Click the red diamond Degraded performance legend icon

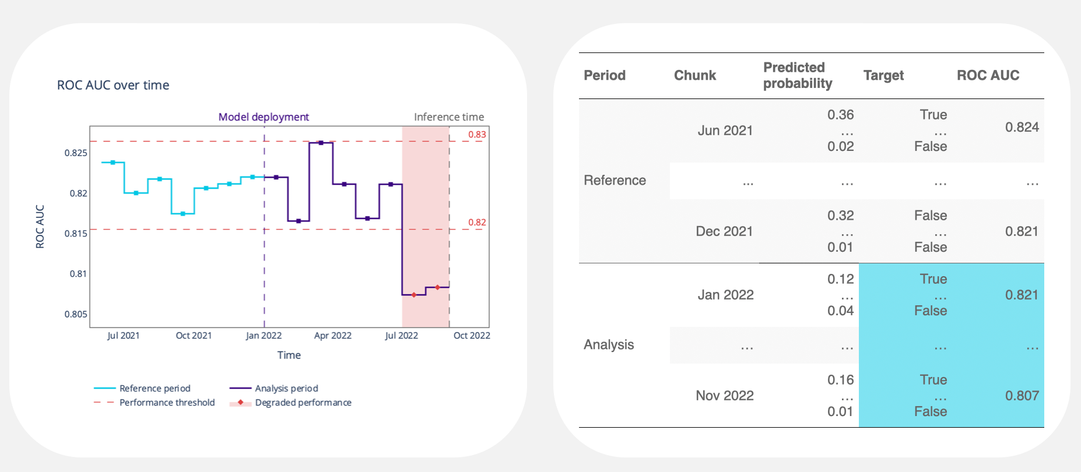[x=240, y=403]
